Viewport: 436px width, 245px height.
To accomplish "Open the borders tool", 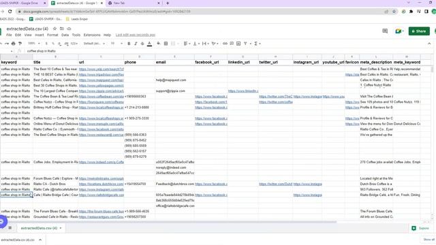I will coord(166,44).
